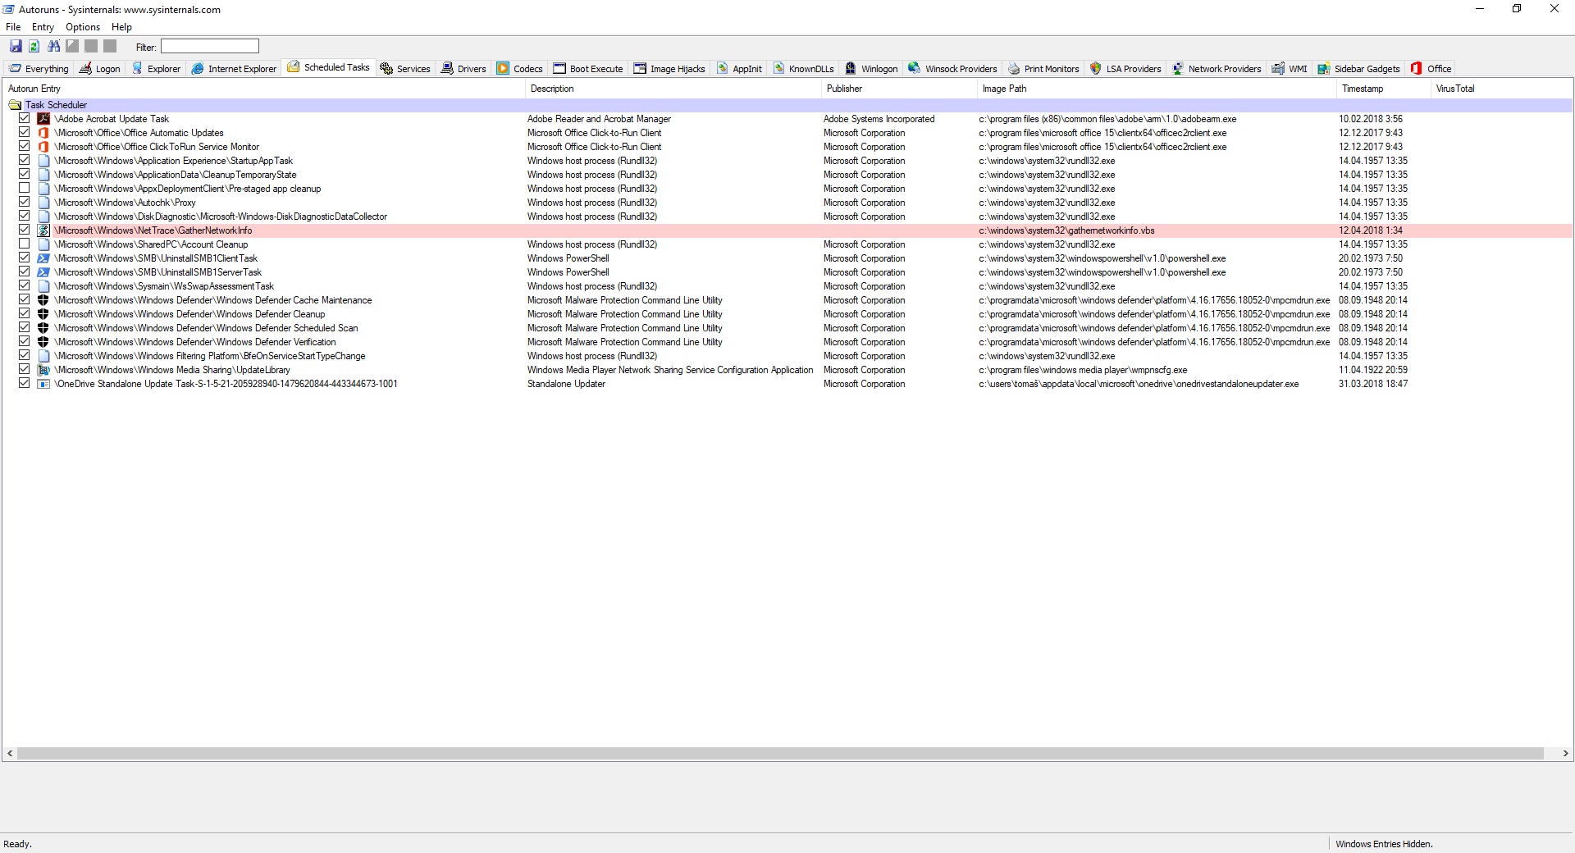
Task: Switch to the Codecs tab
Action: [520, 69]
